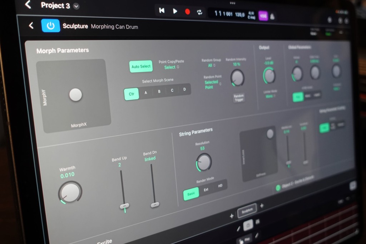Go back using the top-left project arrow
This screenshot has height=244, width=366.
[28, 5]
